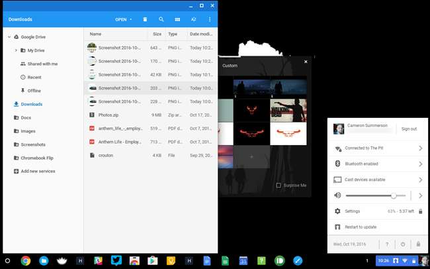Screen dimensions: 430x269
Task: Choose the sunset wallpaper thumbnail
Action: (226, 156)
